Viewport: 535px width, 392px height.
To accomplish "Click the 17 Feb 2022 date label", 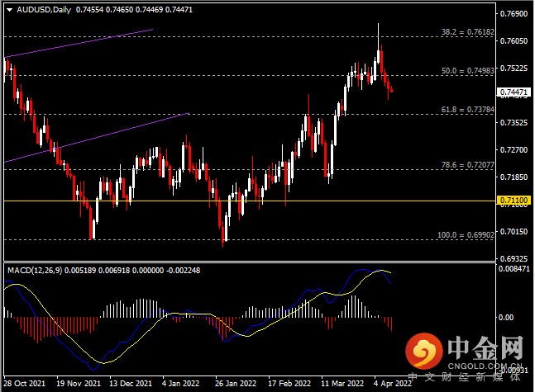I will coord(289,384).
